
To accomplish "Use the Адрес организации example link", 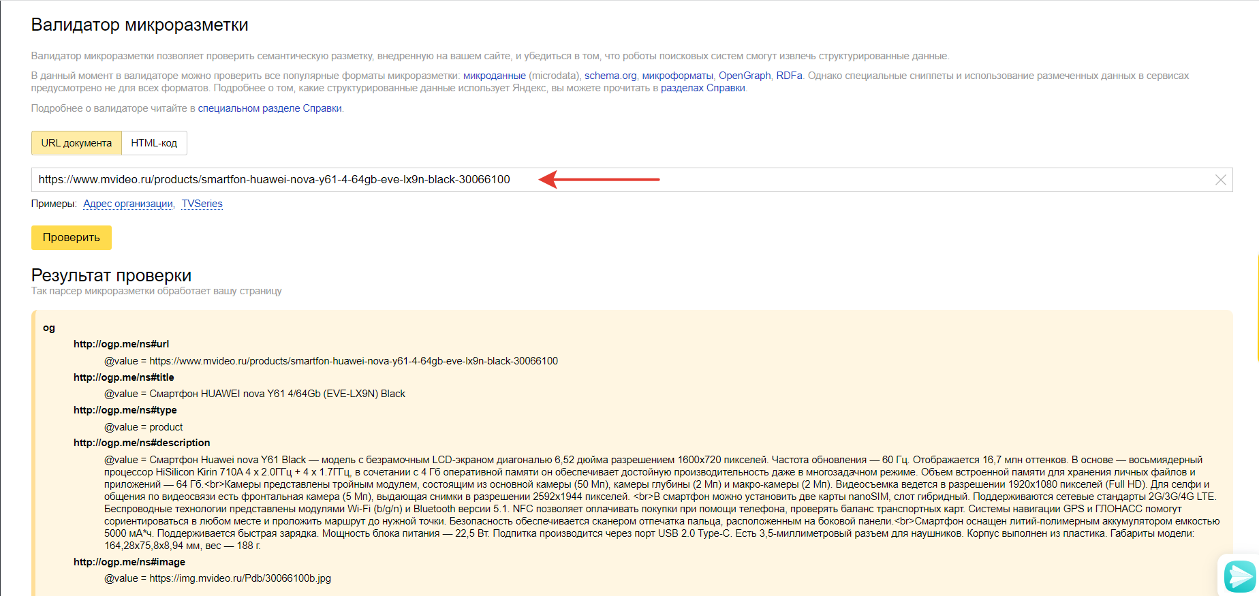I will point(128,204).
